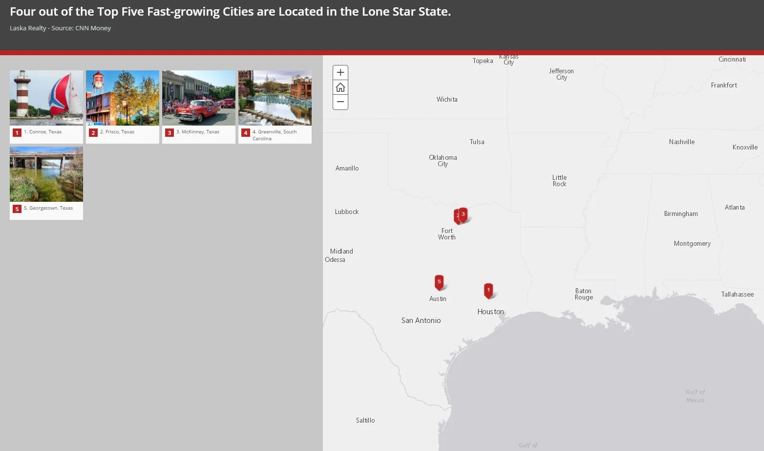Select map marker 5 near Austin
Screen dimensions: 764x451
click(x=439, y=281)
